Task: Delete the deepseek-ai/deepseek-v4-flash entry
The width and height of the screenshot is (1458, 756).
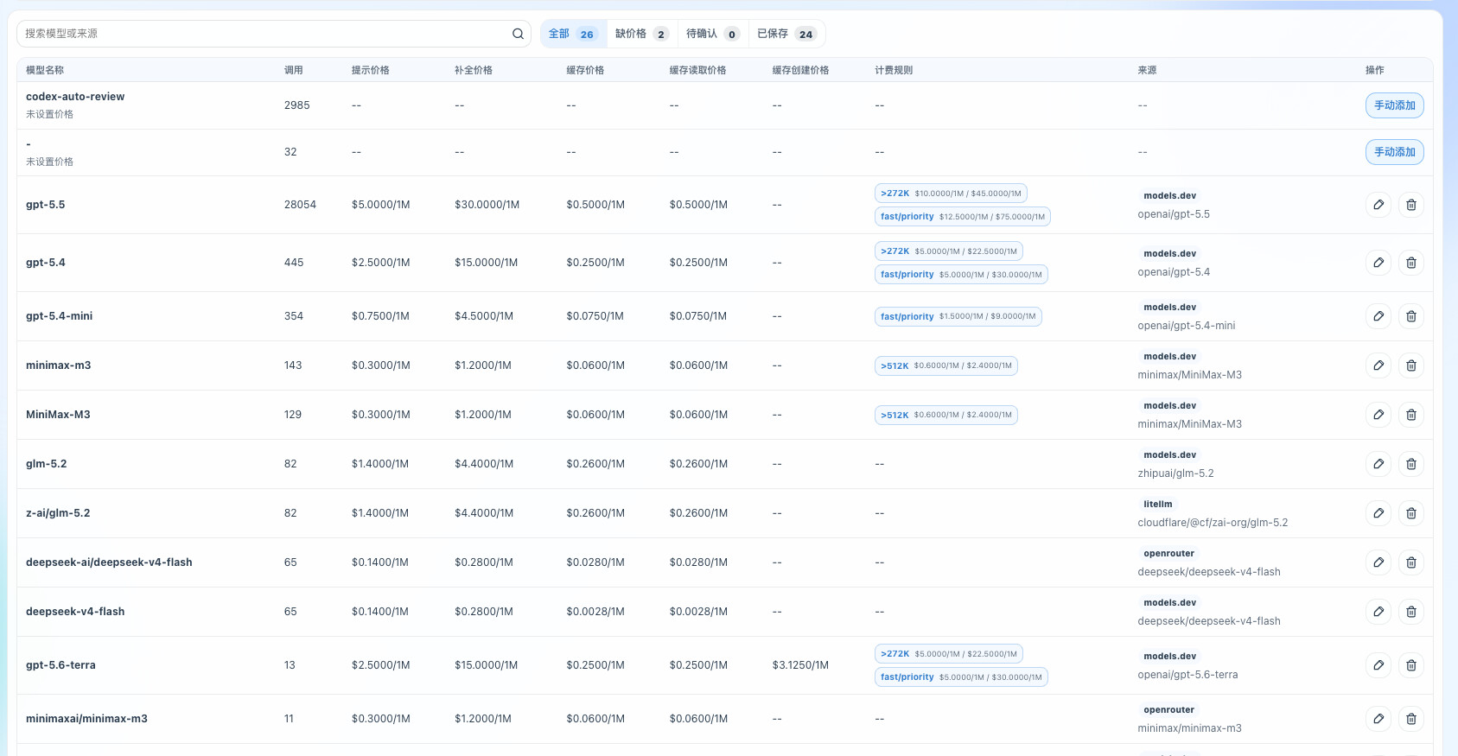Action: click(1411, 562)
